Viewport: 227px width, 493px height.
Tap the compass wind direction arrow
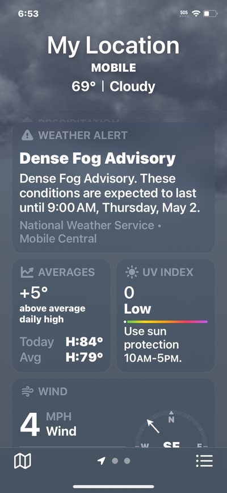pos(153,426)
